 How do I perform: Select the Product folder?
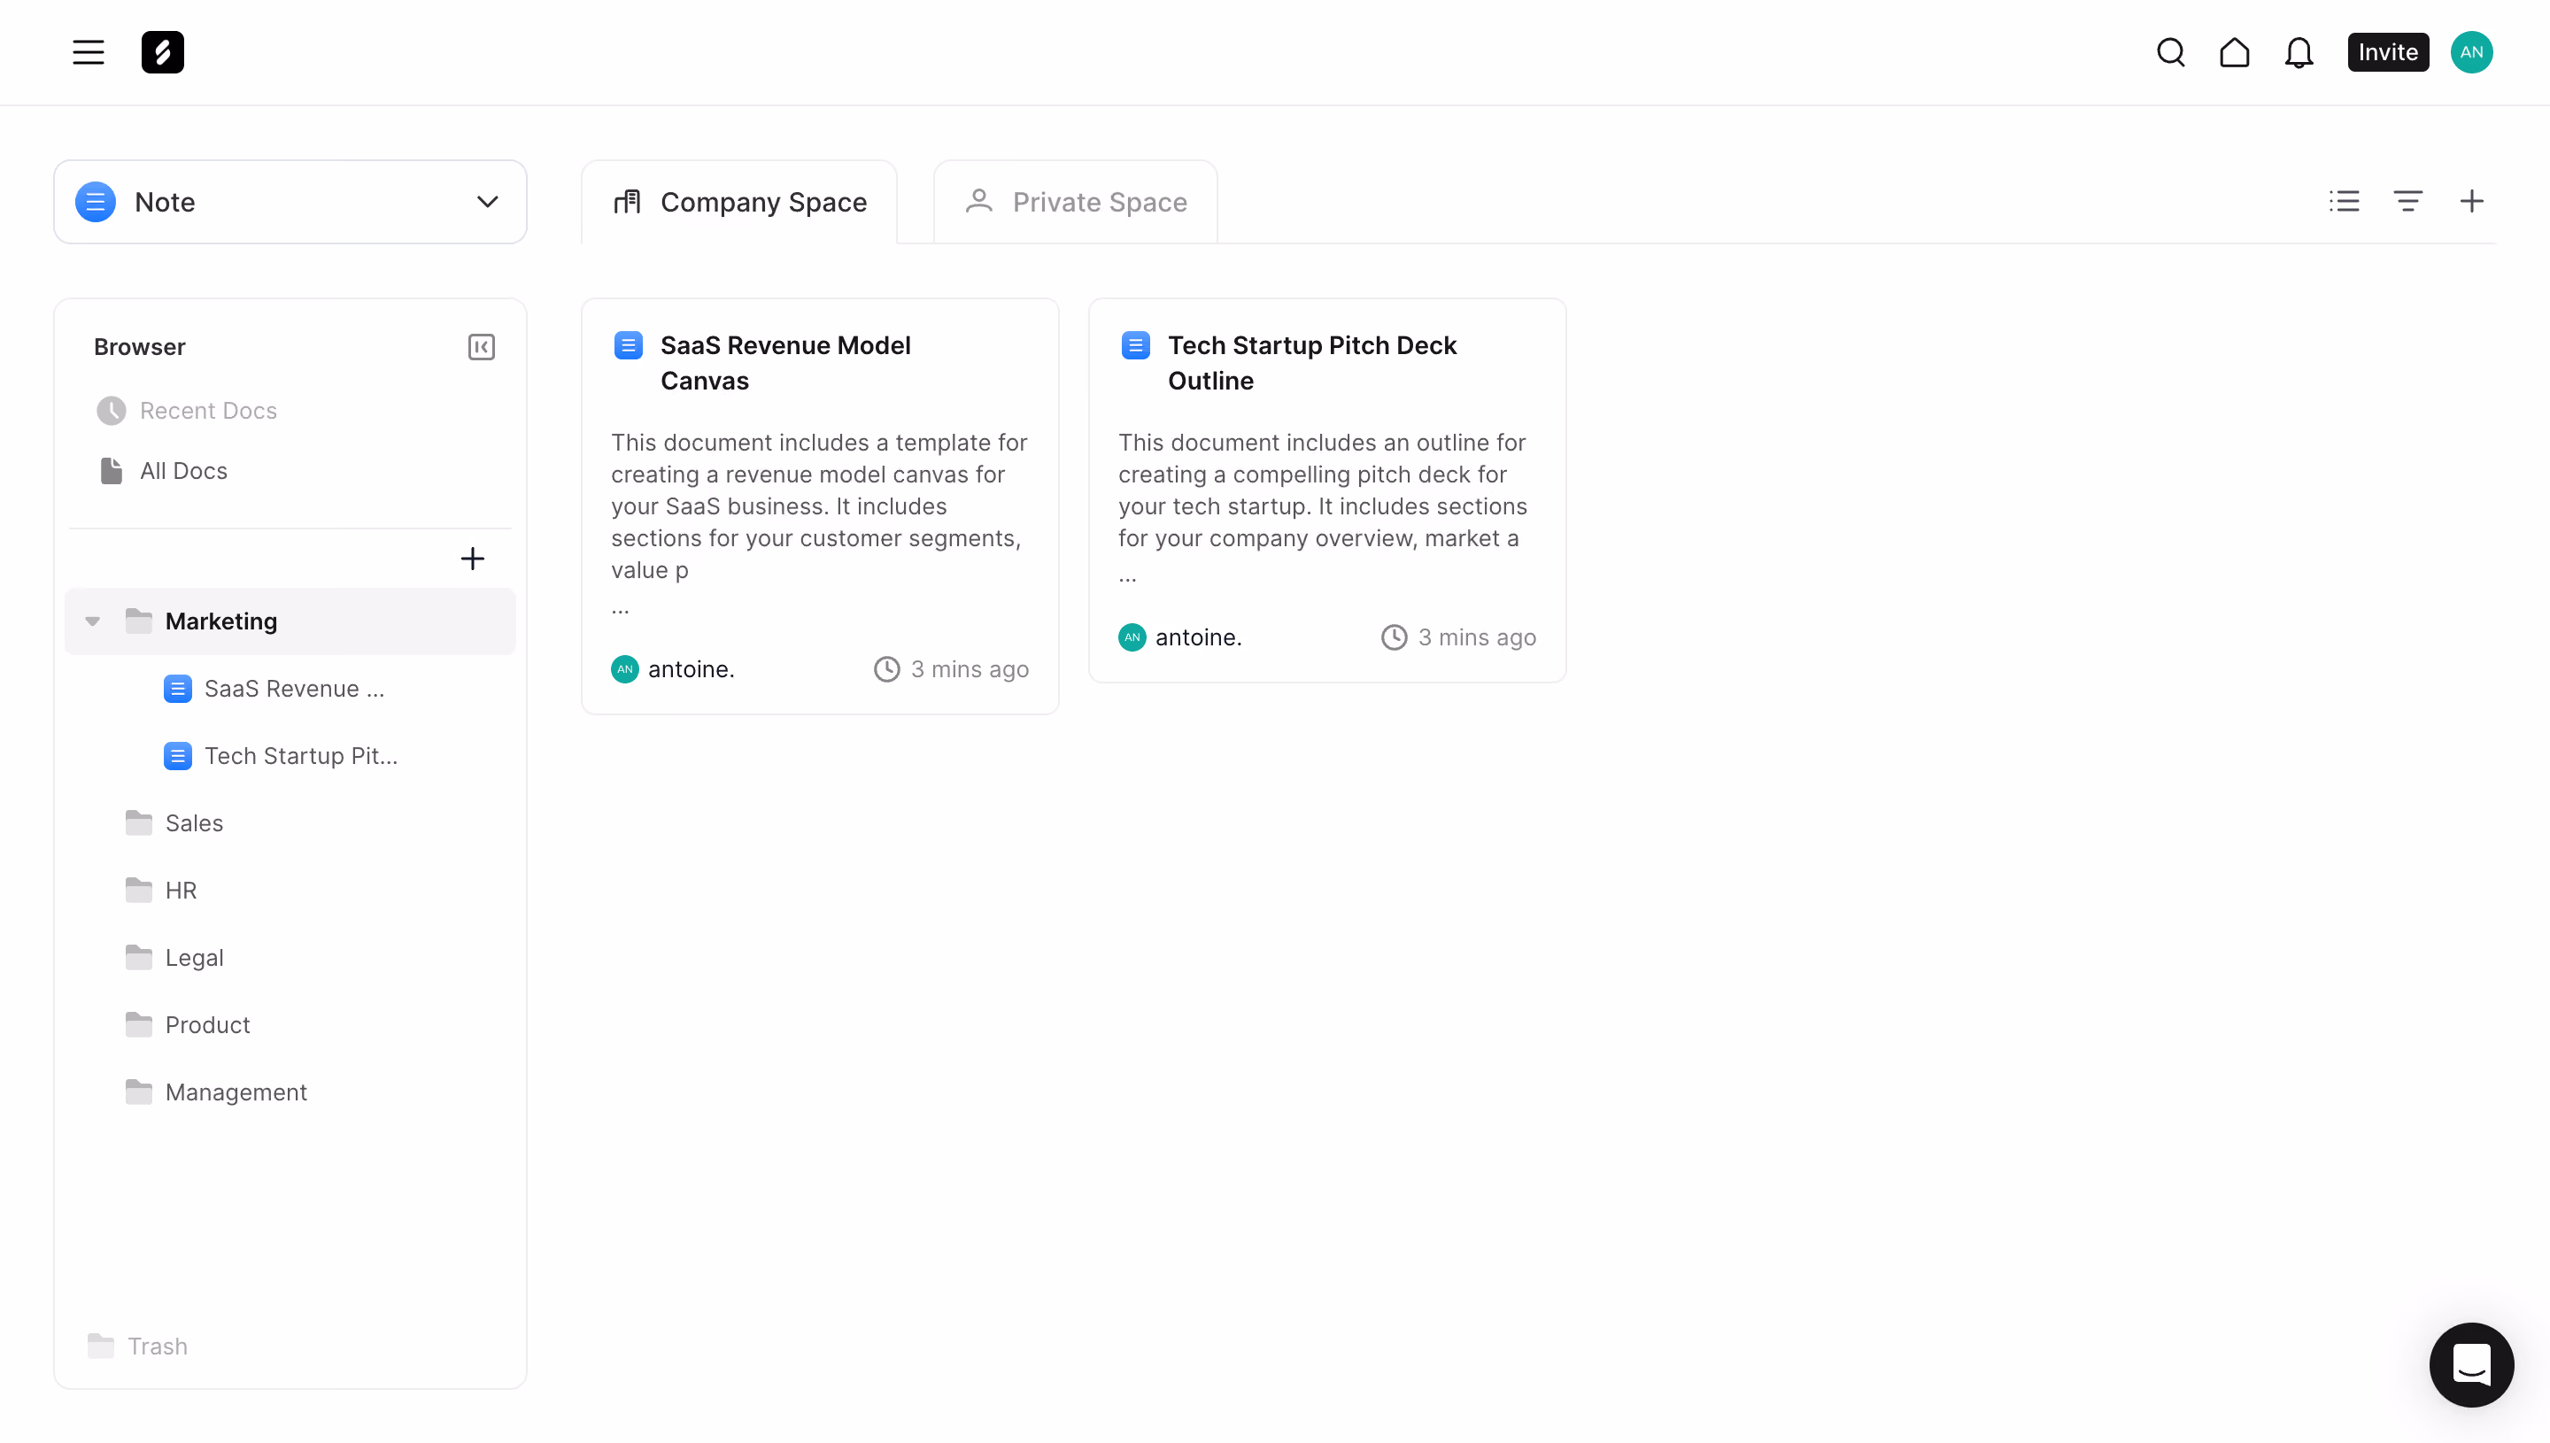click(290, 1025)
